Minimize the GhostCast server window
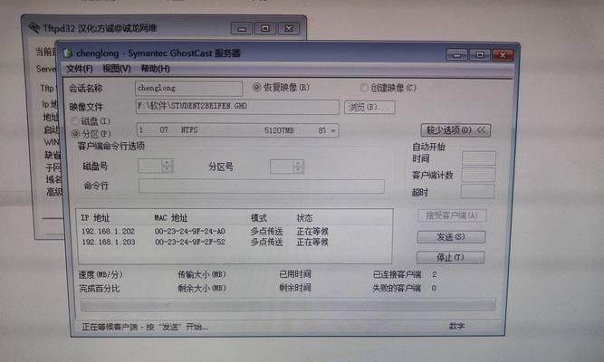Screen dimensions: 604x362 point(457,55)
